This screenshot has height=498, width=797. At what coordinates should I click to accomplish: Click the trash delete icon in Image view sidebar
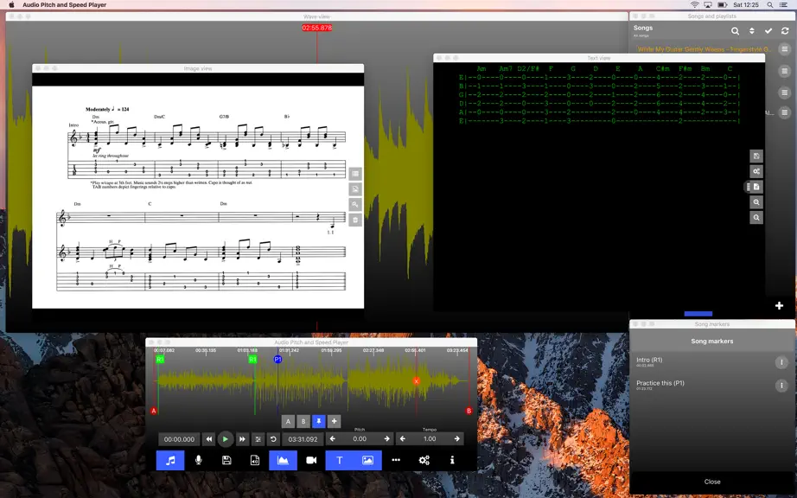[355, 220]
